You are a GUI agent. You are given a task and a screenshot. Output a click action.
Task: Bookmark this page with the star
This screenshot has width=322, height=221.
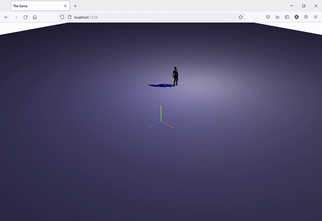point(241,17)
